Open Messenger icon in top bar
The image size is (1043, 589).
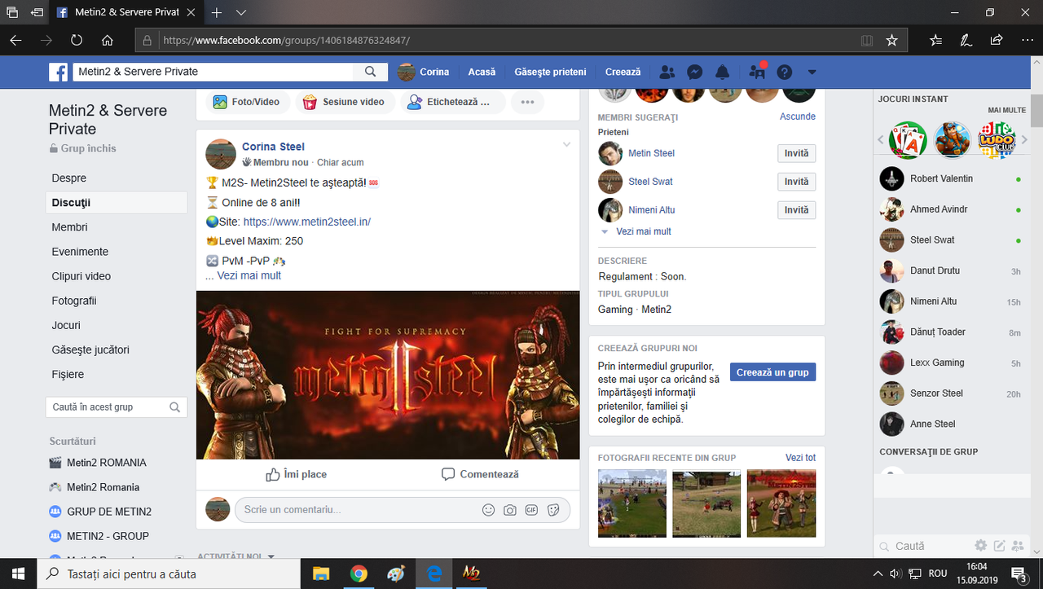coord(695,72)
